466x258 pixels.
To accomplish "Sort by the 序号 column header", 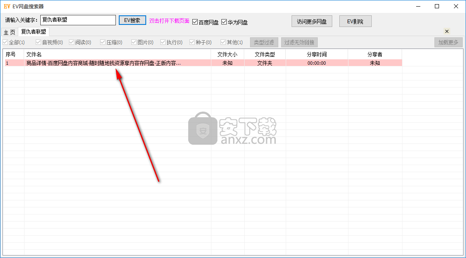I will click(14, 54).
